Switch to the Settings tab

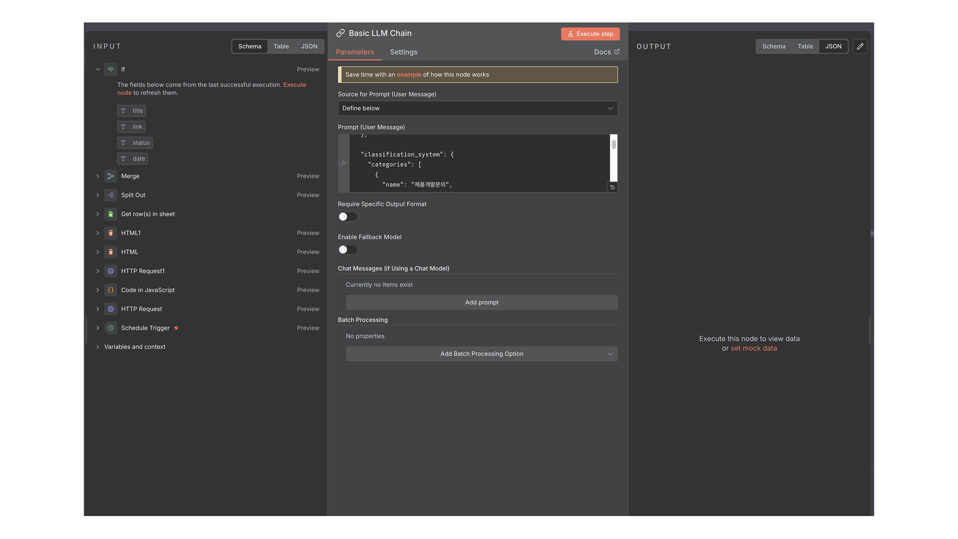(x=403, y=52)
